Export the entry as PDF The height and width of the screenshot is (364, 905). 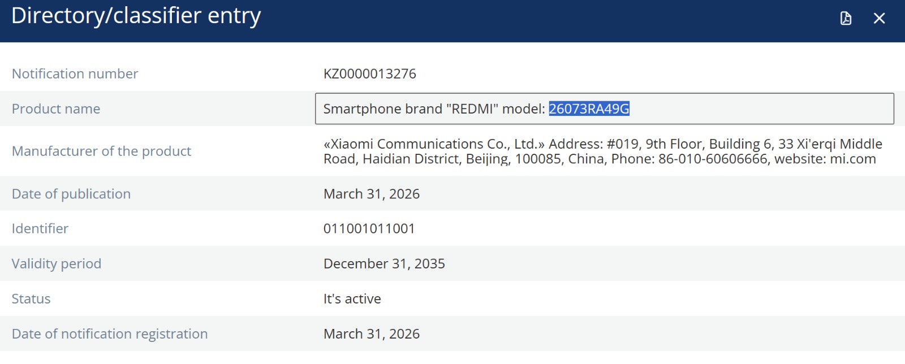click(x=846, y=19)
